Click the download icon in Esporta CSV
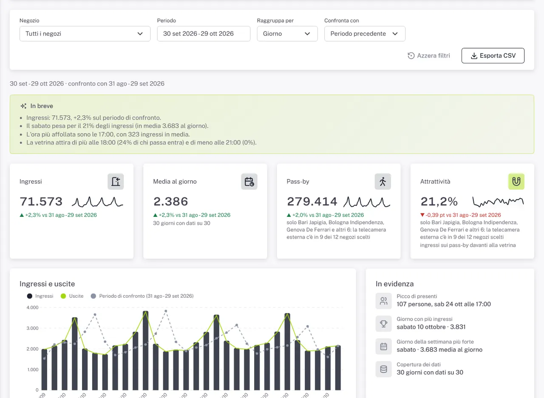The width and height of the screenshot is (544, 398). point(474,56)
